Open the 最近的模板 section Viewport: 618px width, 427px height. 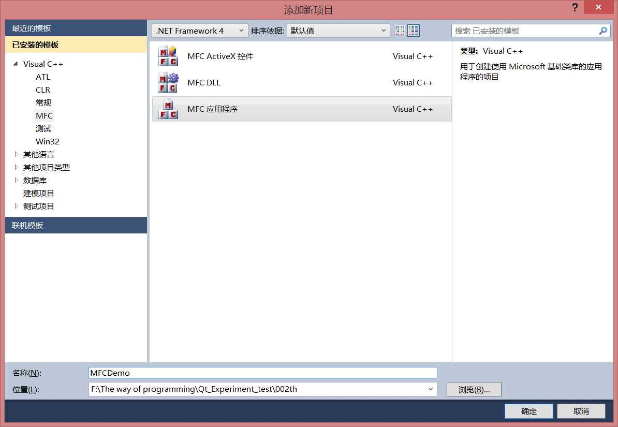[x=76, y=28]
